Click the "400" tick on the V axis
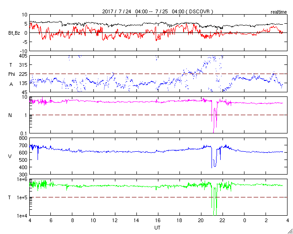 click(24, 167)
